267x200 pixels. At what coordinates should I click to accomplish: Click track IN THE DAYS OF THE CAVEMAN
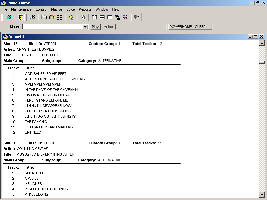pyautogui.click(x=51, y=90)
